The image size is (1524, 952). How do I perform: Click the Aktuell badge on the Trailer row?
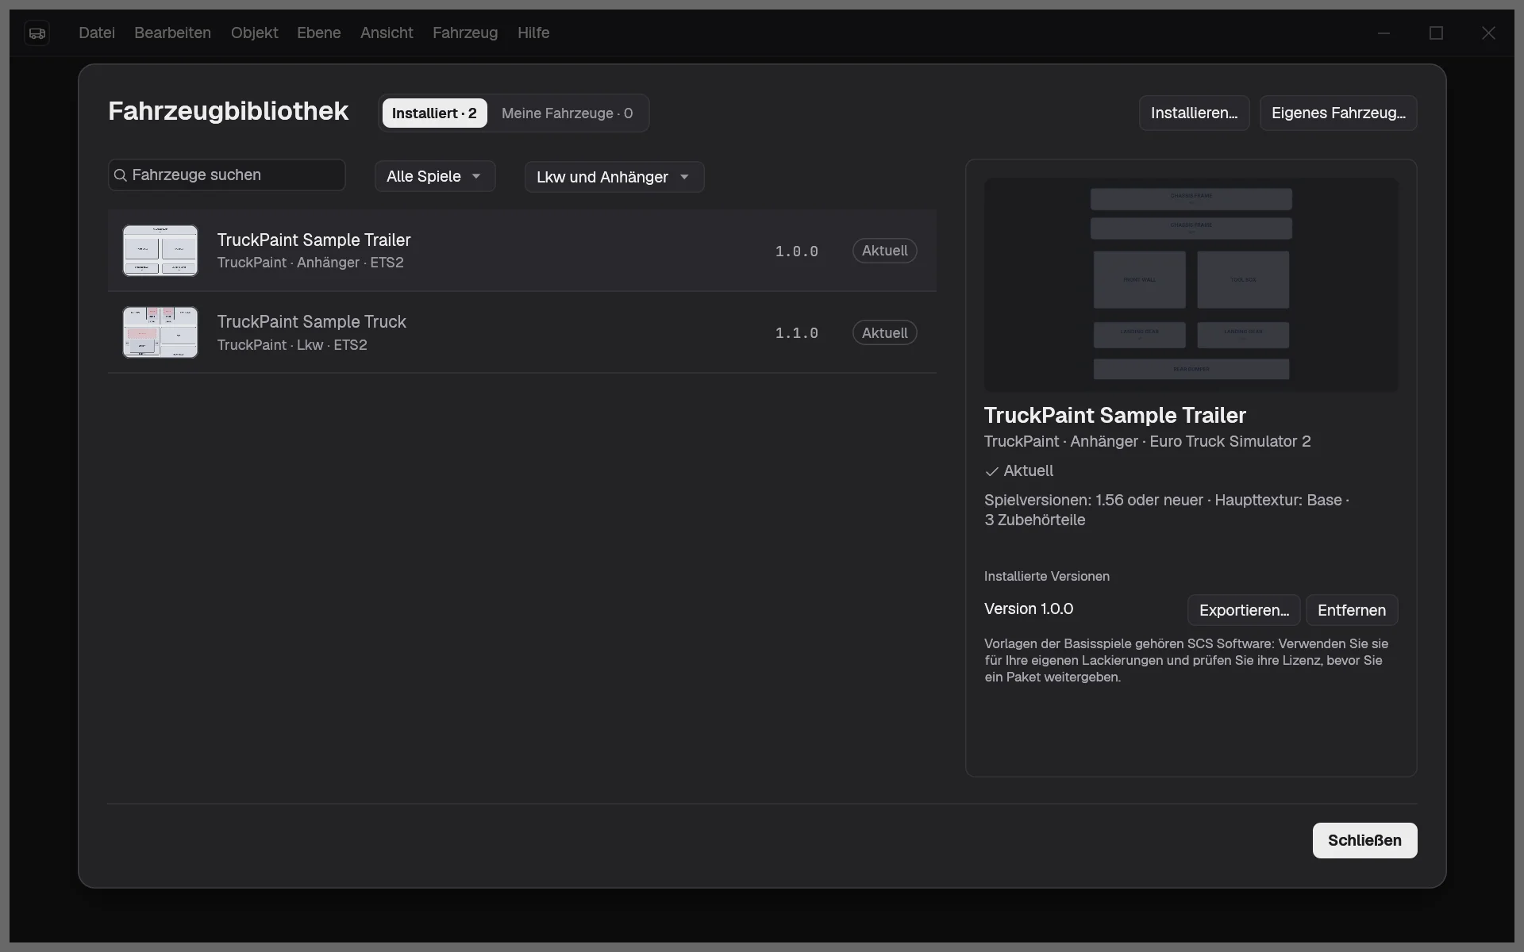884,251
